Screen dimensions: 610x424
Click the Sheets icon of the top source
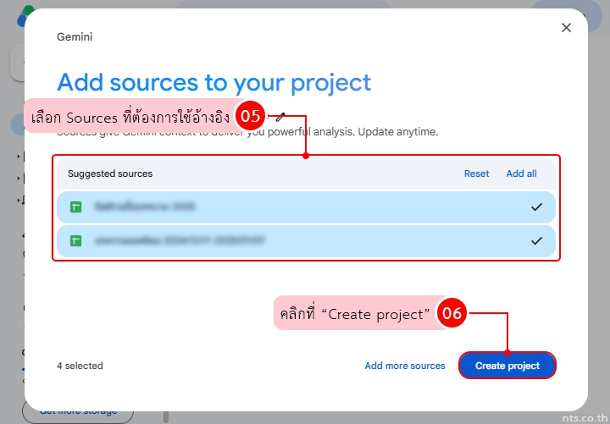(76, 207)
